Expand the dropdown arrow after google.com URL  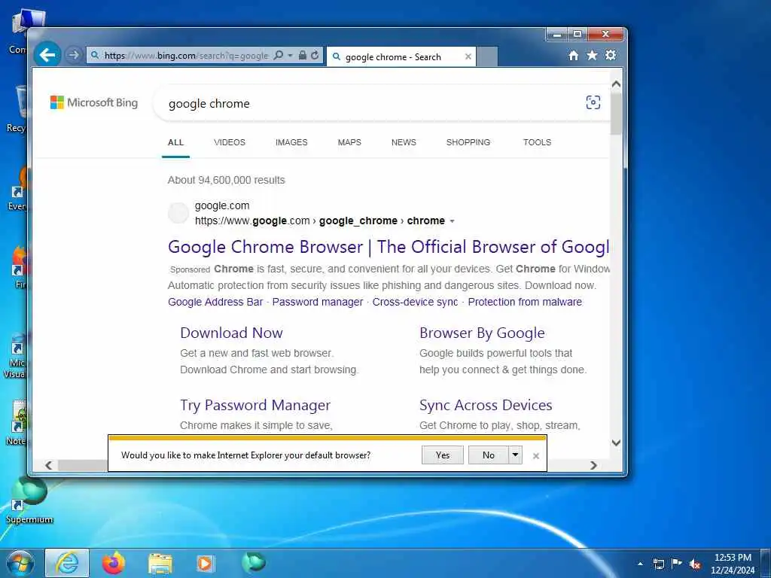click(x=452, y=221)
